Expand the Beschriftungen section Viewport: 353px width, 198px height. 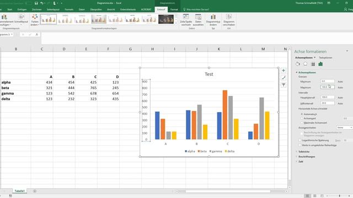[x=297, y=157]
